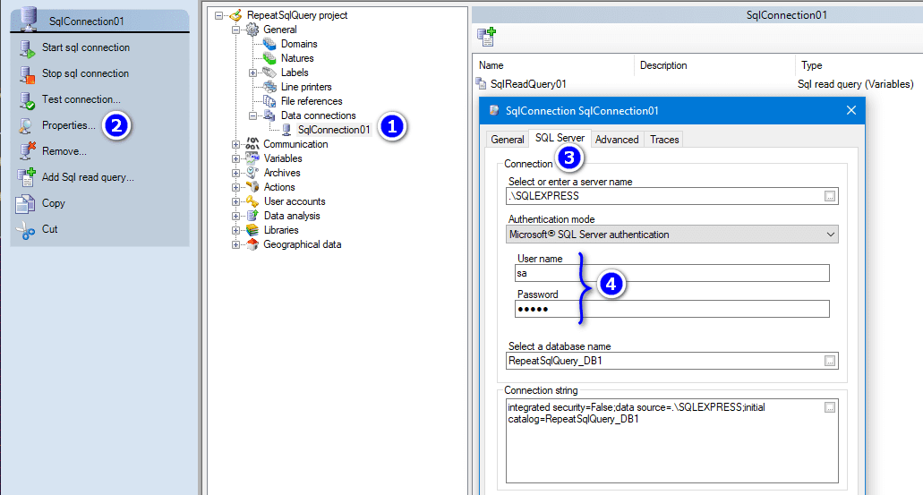
Task: Expand the Communication tree node
Action: [236, 144]
